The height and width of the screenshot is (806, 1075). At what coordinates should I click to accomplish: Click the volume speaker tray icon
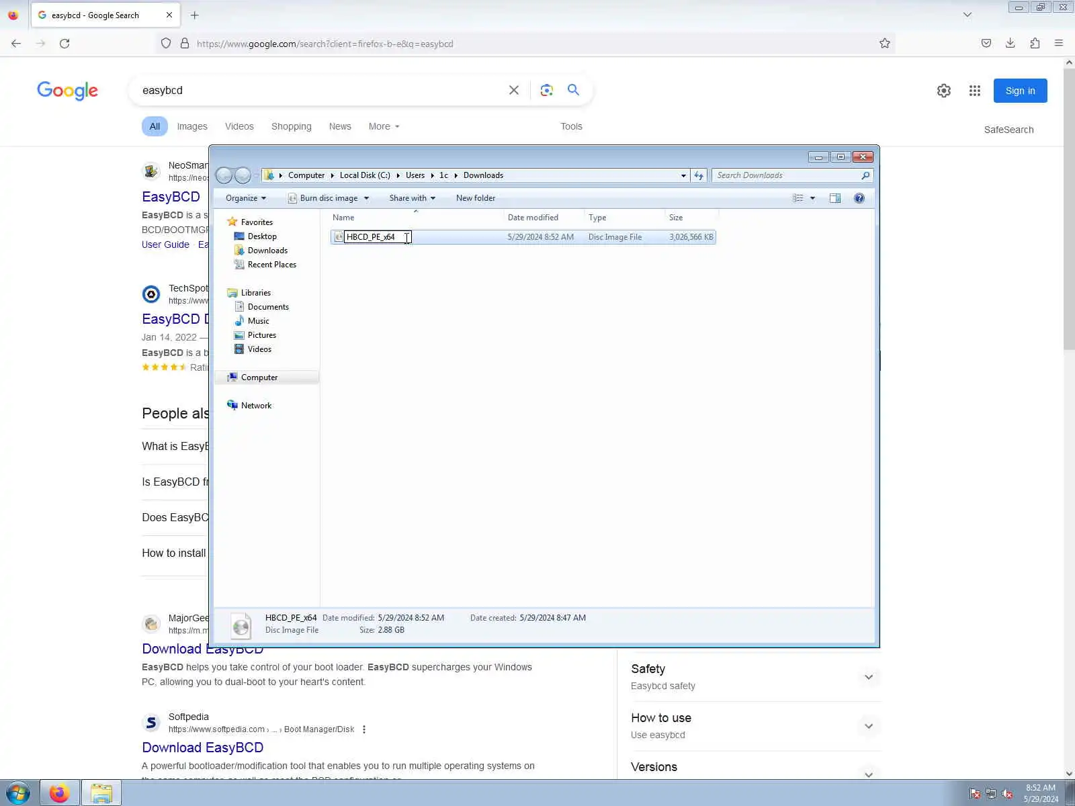(1007, 794)
